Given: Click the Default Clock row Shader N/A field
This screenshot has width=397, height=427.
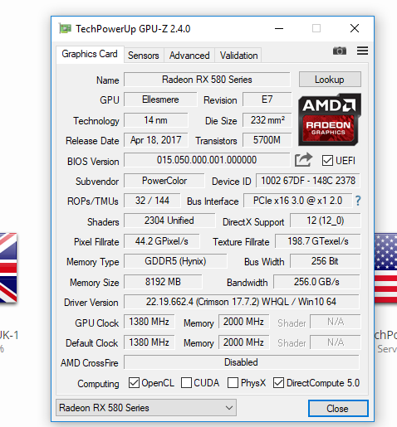Looking at the screenshot, I should click(x=336, y=342).
